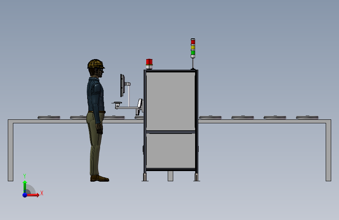
Task: Click the "Y" axis label text
Action: pos(25,176)
